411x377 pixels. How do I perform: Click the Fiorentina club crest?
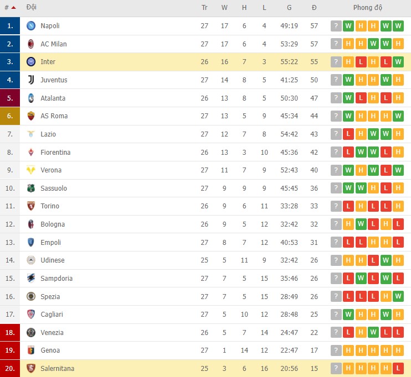(x=31, y=152)
